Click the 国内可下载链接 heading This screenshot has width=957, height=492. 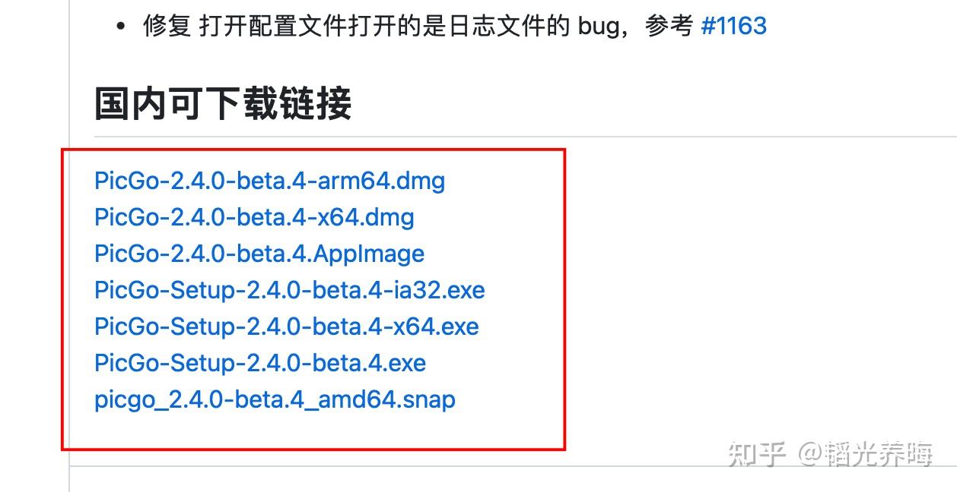point(223,103)
